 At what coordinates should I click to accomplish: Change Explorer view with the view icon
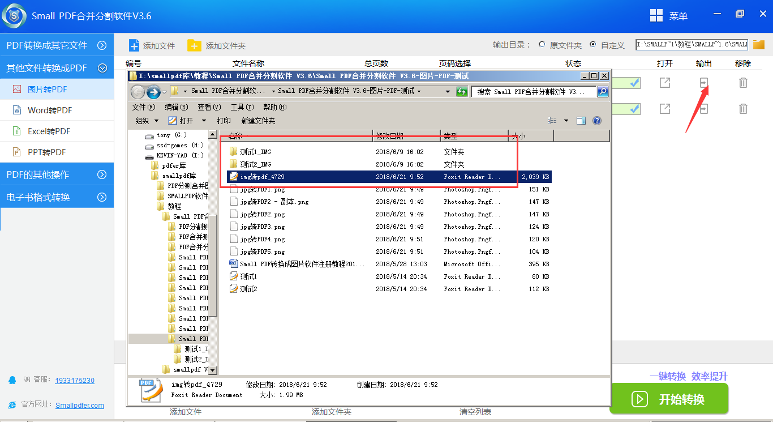click(x=552, y=121)
